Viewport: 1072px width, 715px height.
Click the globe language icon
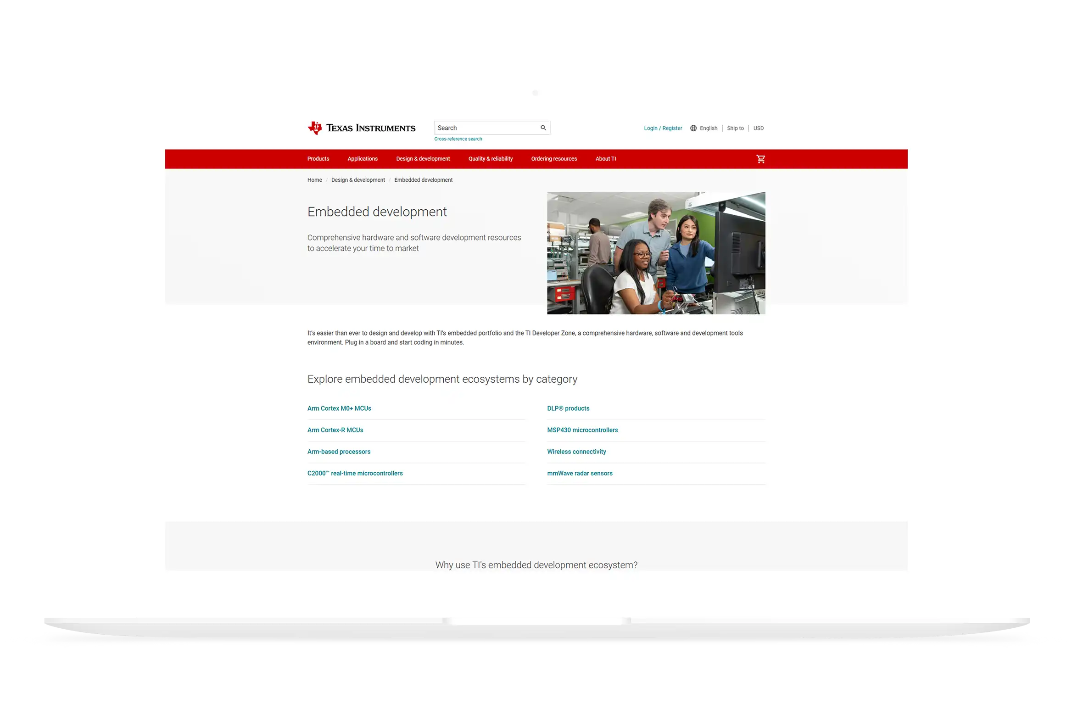click(x=693, y=128)
